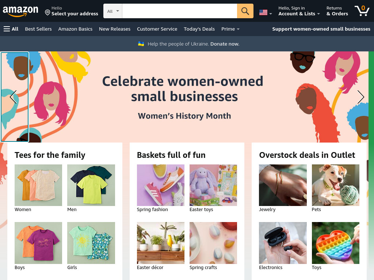The width and height of the screenshot is (374, 280).
Task: Click Support women-owned small businesses link
Action: pyautogui.click(x=321, y=29)
